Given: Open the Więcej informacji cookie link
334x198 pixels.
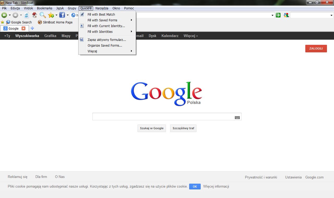Looking at the screenshot, I should 216,186.
